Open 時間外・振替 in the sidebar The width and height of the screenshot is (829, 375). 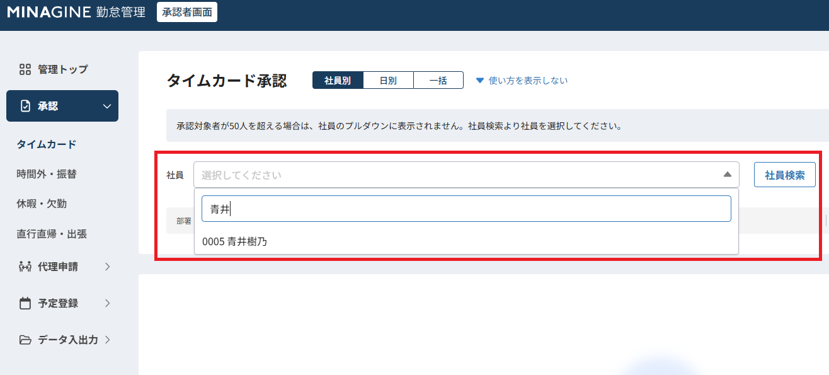click(47, 174)
